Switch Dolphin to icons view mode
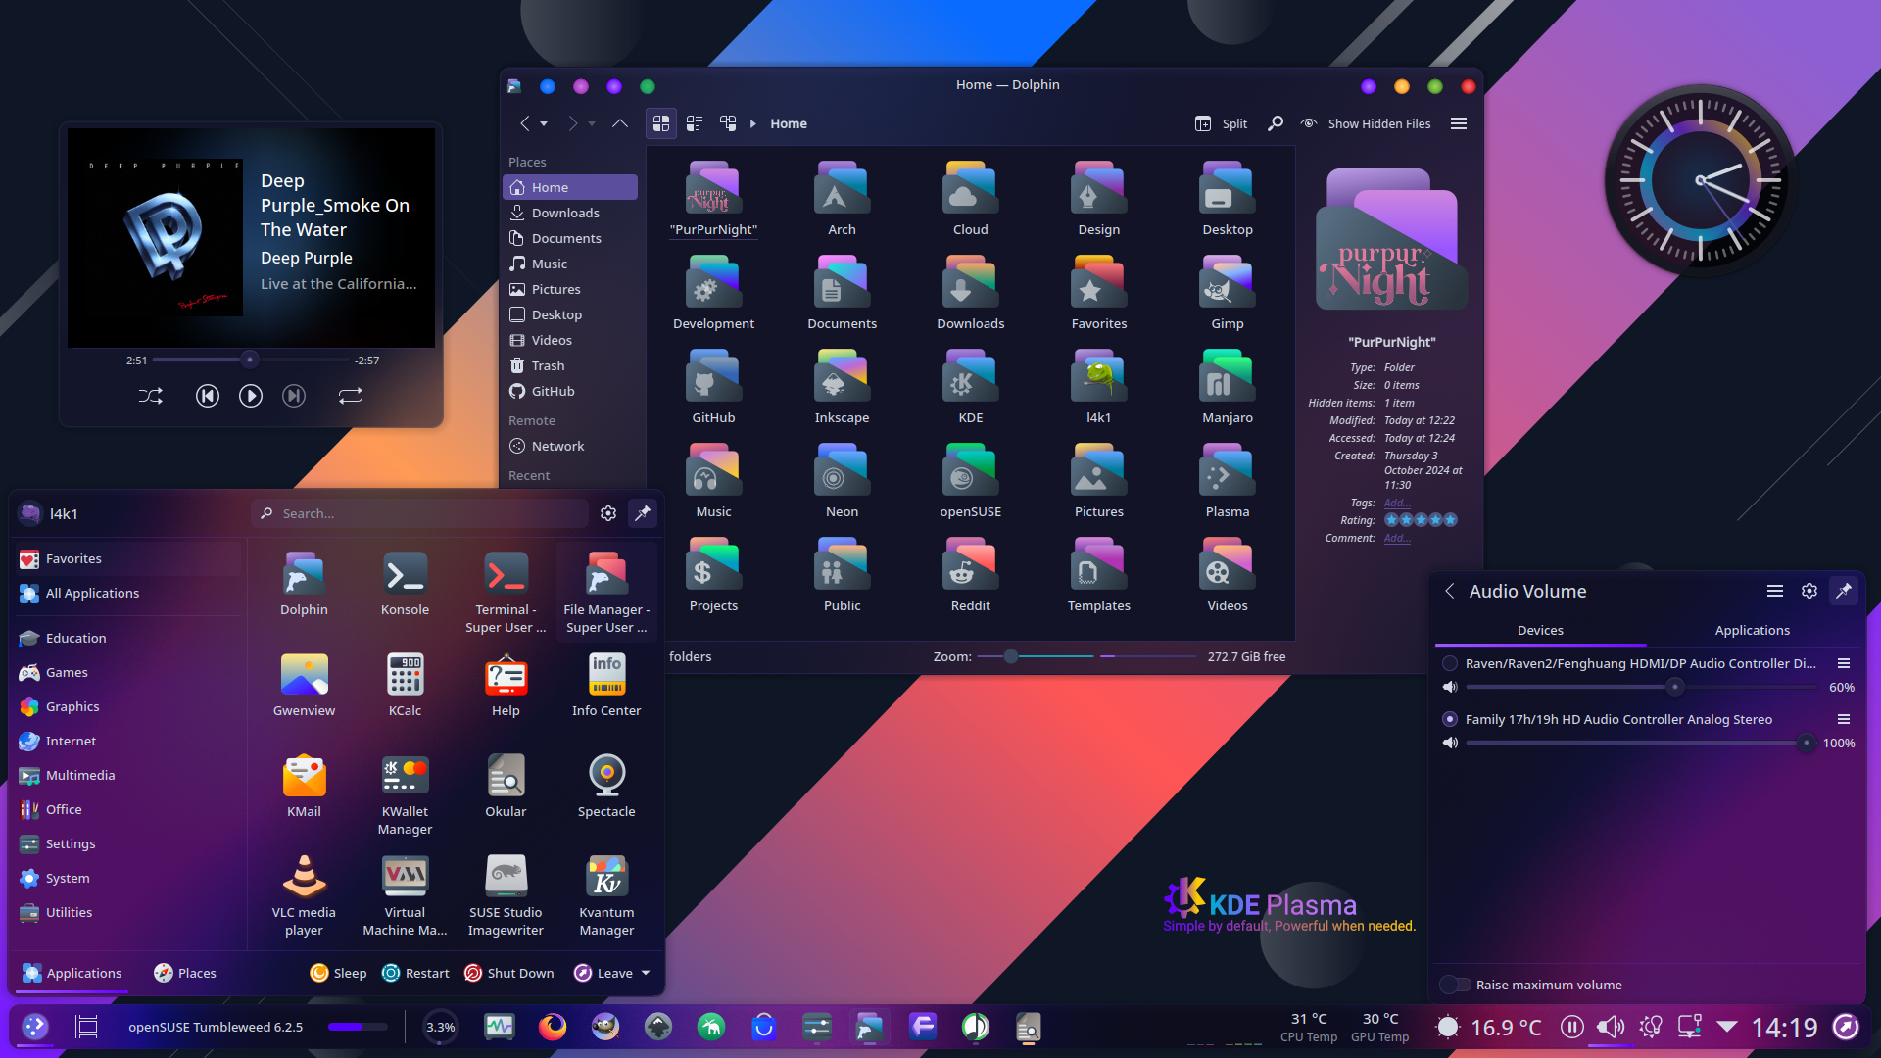 click(661, 123)
